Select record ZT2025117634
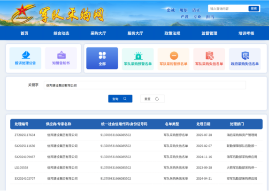The image size is (269, 191). [25, 135]
